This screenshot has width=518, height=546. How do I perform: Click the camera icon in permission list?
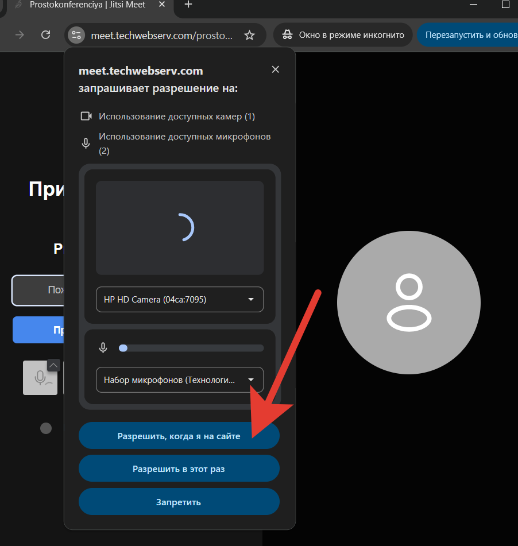click(x=86, y=117)
